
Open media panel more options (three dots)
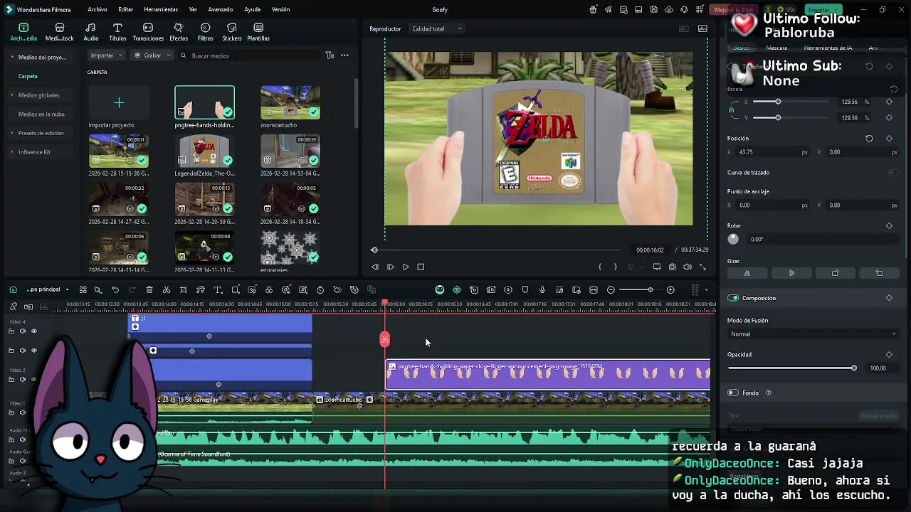tap(344, 55)
